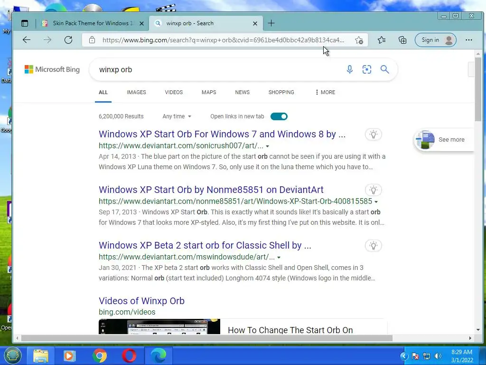Refresh the Bing search page
486x365 pixels.
click(x=68, y=40)
